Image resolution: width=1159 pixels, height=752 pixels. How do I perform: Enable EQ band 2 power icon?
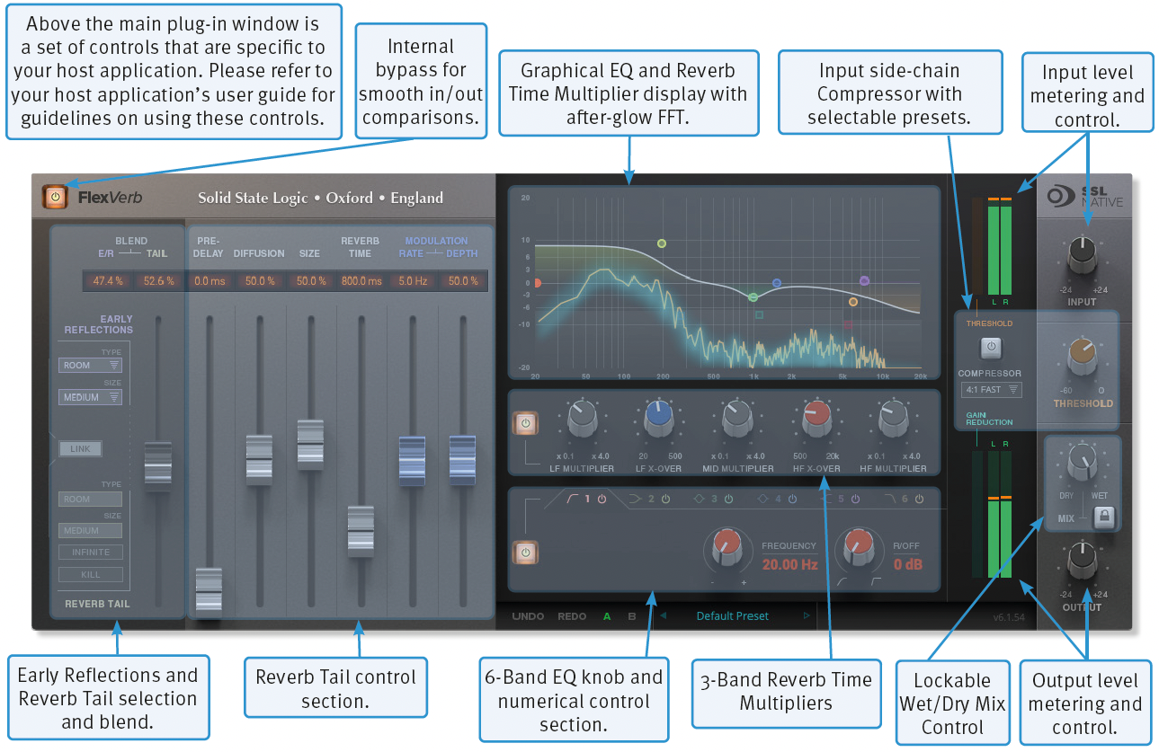(665, 499)
